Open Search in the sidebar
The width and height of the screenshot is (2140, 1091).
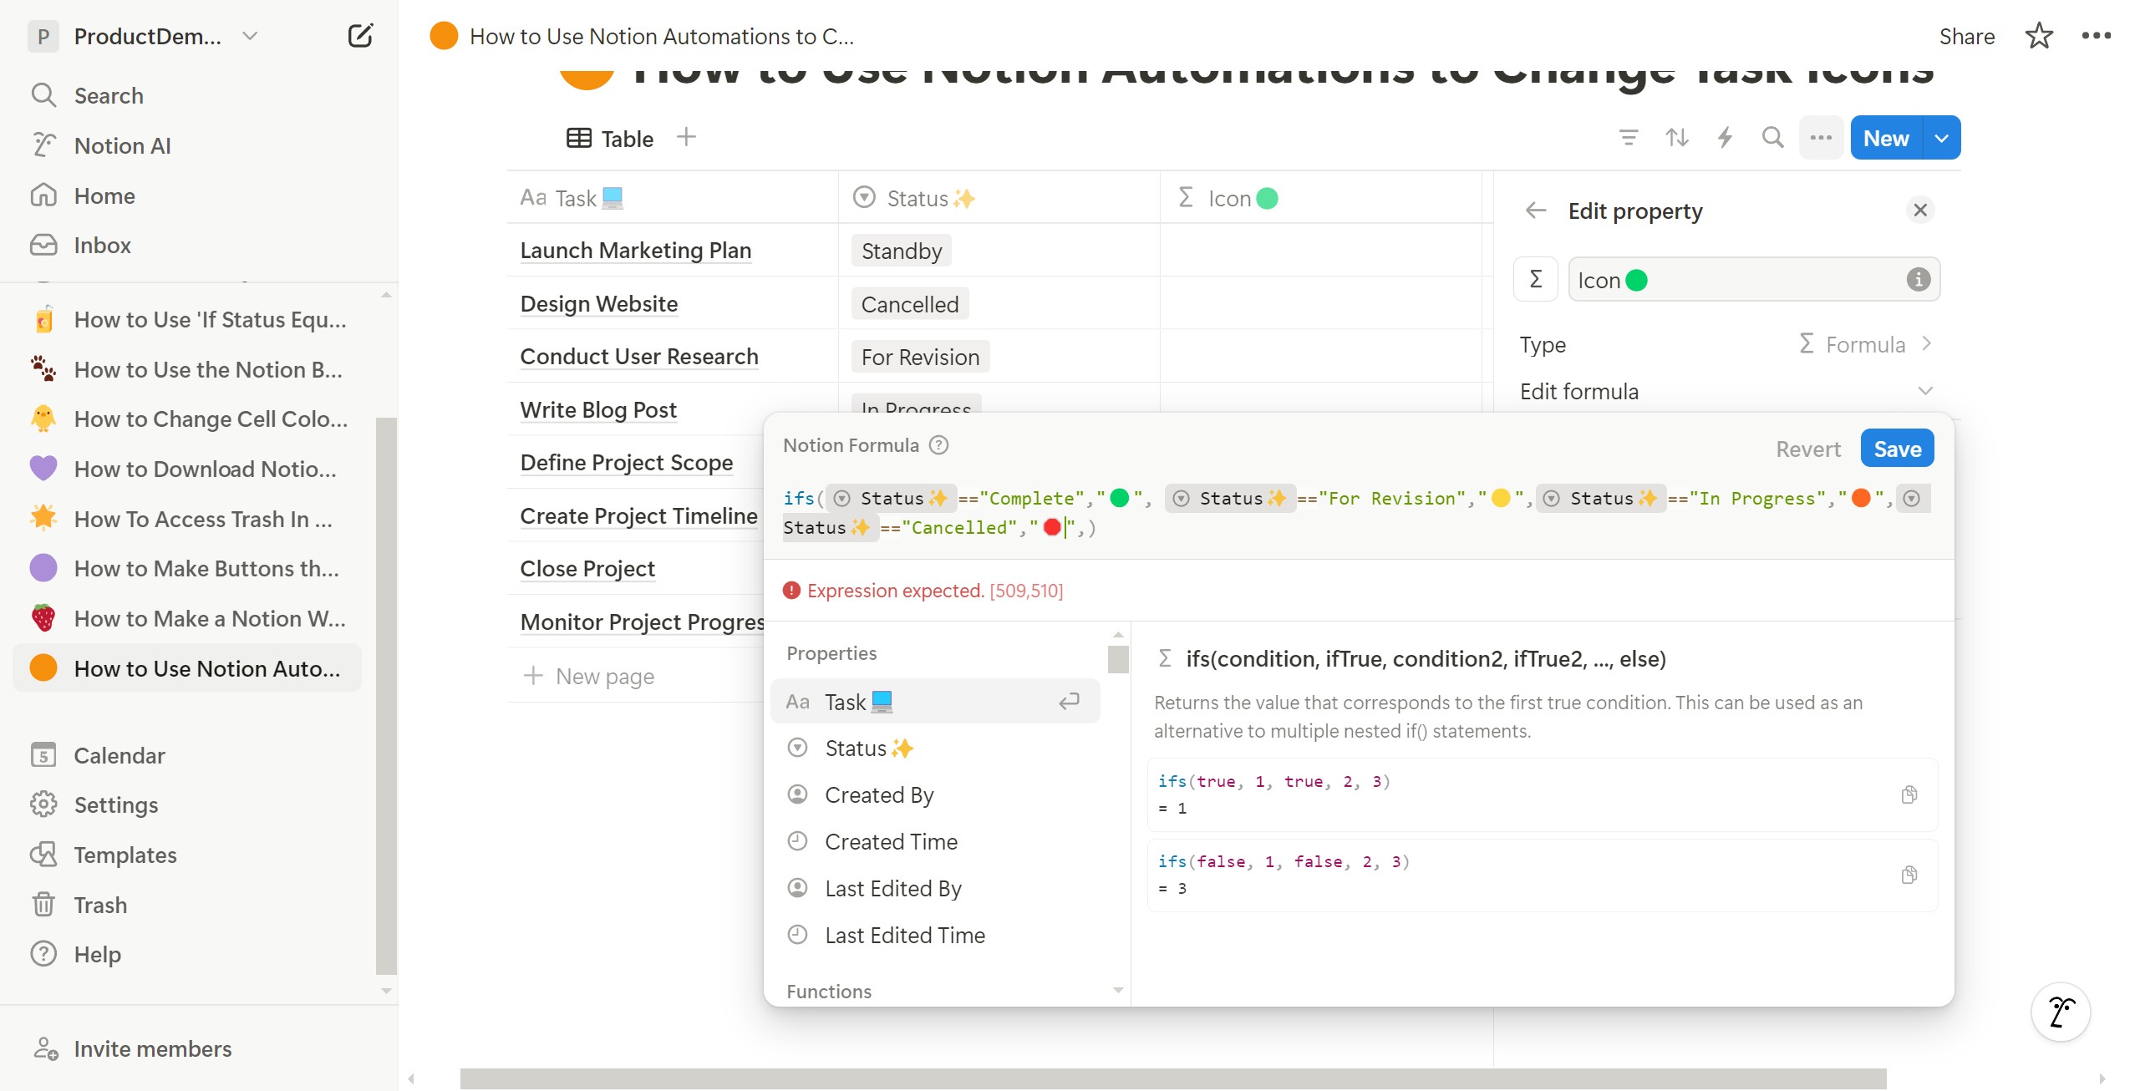click(109, 95)
